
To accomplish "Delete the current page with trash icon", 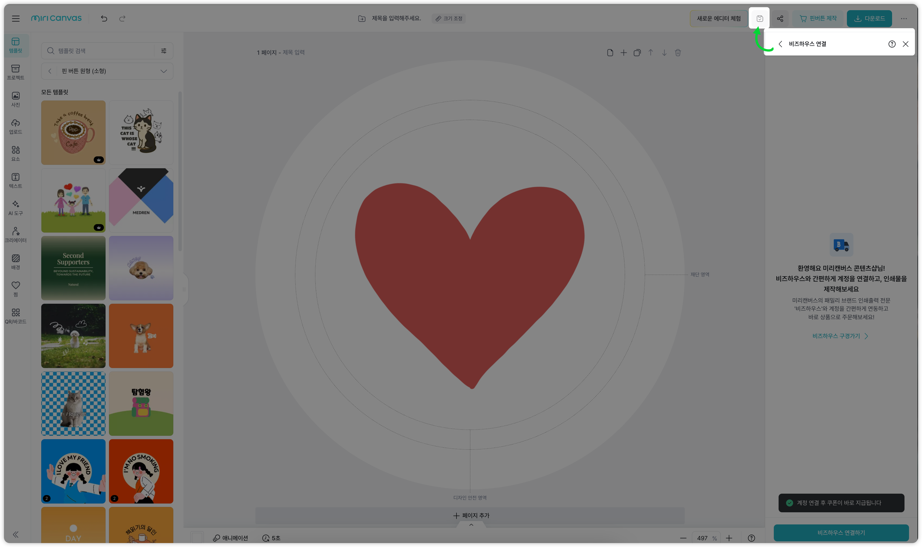I will pos(678,52).
